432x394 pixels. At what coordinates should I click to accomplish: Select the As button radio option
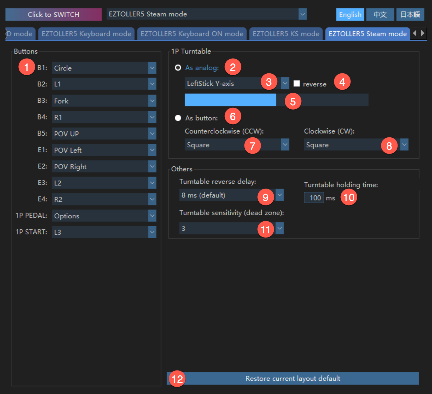tap(178, 118)
